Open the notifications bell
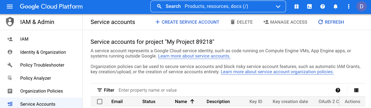Image resolution: width=371 pixels, height=108 pixels. (x=336, y=6)
